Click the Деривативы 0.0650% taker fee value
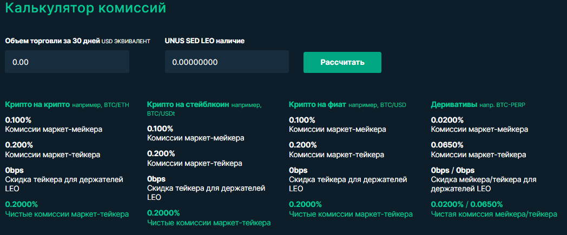 pos(447,145)
